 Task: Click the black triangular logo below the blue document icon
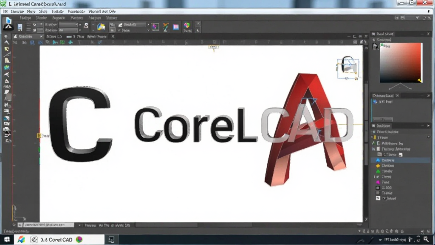click(8, 26)
